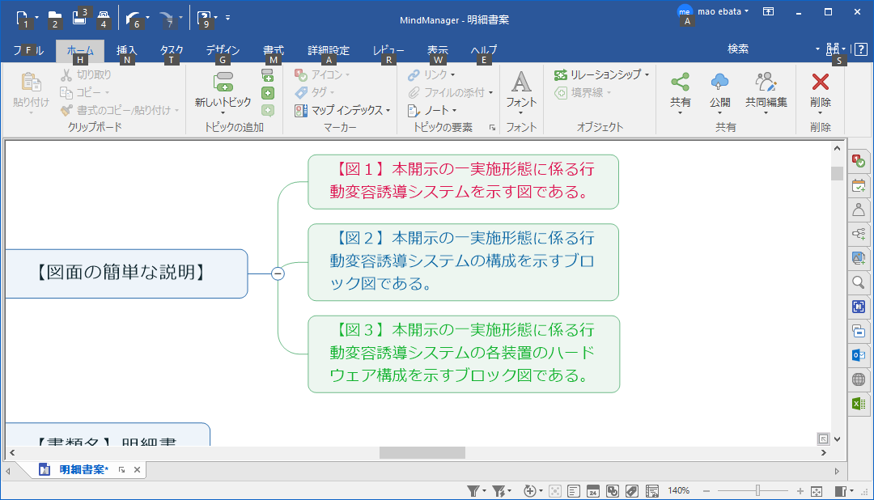Switch to the Insert (挿入) ribbon tab

pos(126,50)
